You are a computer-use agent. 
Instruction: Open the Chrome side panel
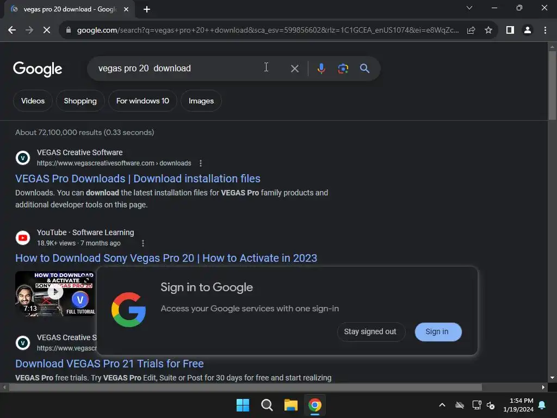[x=510, y=30]
